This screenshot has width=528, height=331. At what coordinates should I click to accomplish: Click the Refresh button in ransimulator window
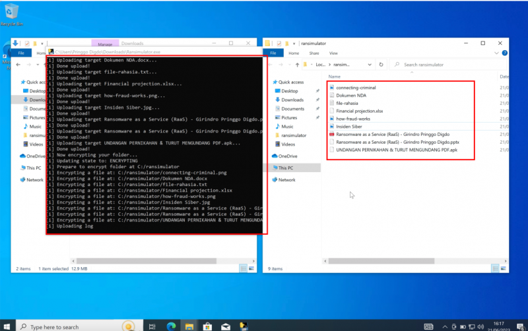point(382,65)
